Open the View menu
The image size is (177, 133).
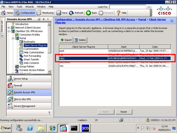(11, 7)
